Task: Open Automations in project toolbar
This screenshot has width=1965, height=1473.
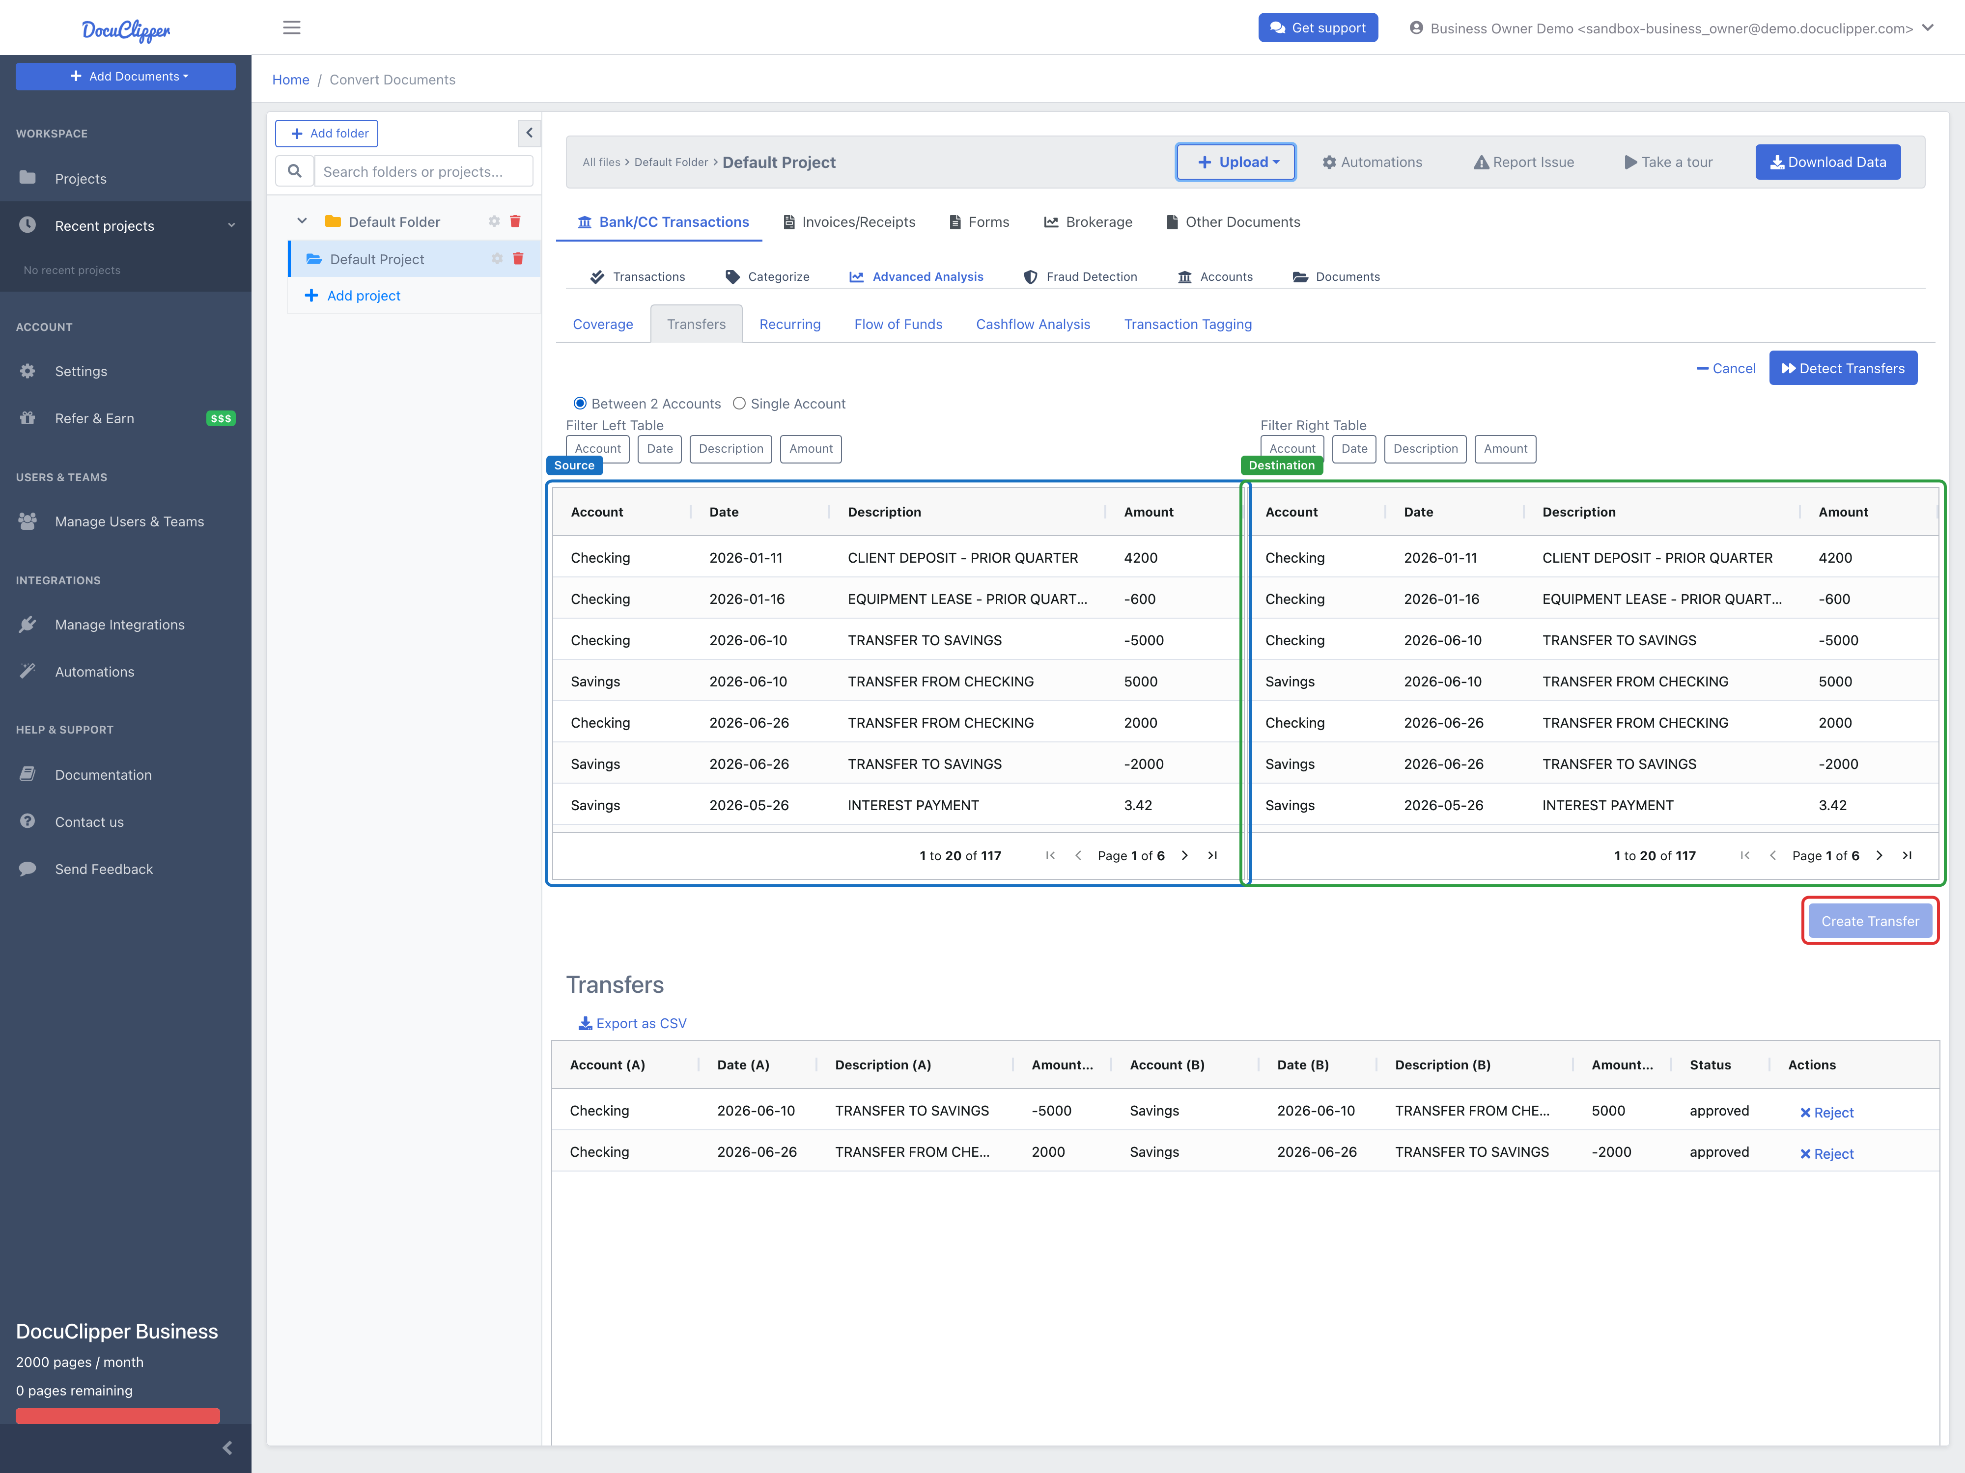Action: coord(1372,162)
